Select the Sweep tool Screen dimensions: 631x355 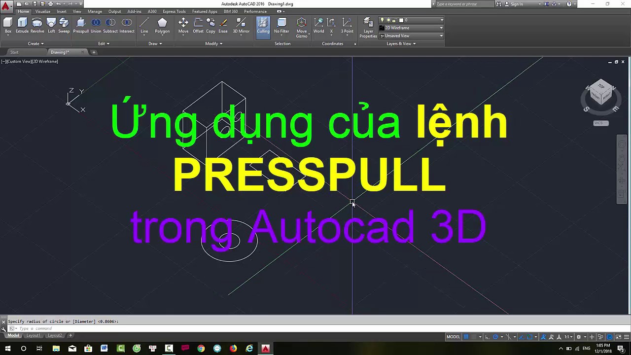(x=64, y=26)
